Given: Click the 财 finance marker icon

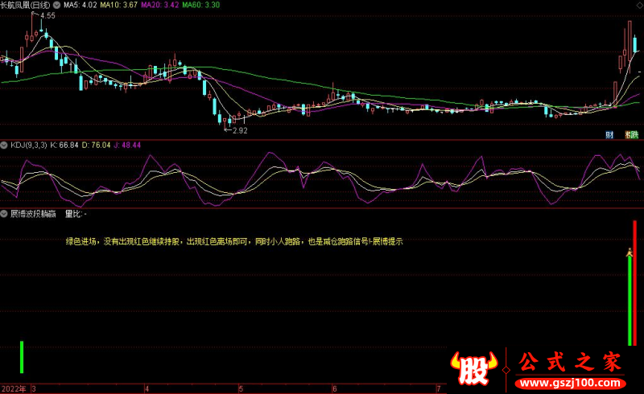Looking at the screenshot, I should click(609, 133).
